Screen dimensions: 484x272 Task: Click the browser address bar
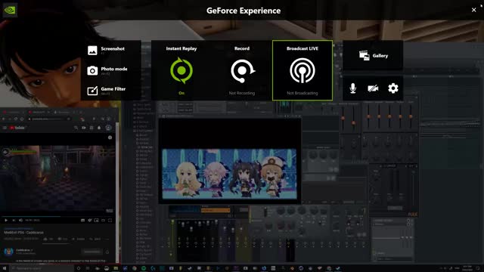[x=50, y=119]
